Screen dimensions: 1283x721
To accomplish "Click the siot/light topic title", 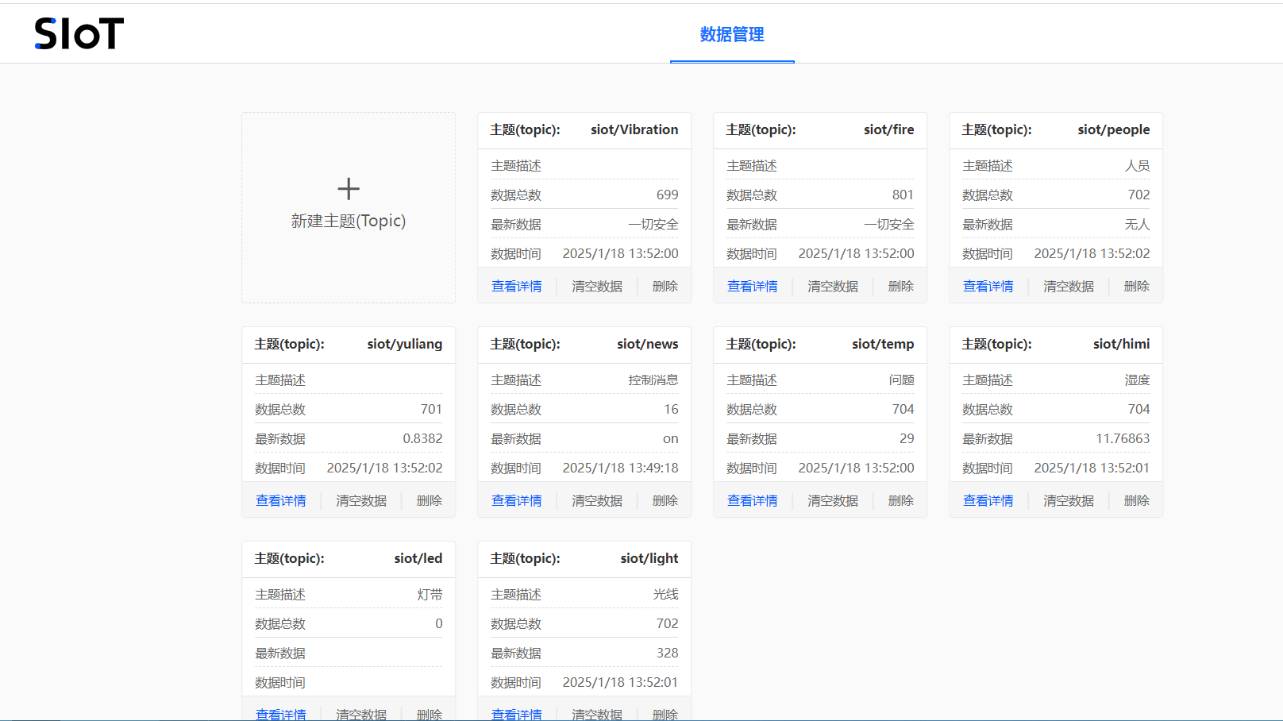I will pos(649,558).
